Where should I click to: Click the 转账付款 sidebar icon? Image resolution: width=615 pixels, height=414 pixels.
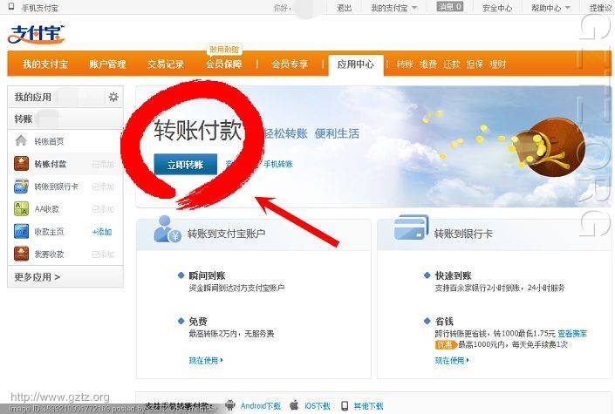[x=21, y=164]
